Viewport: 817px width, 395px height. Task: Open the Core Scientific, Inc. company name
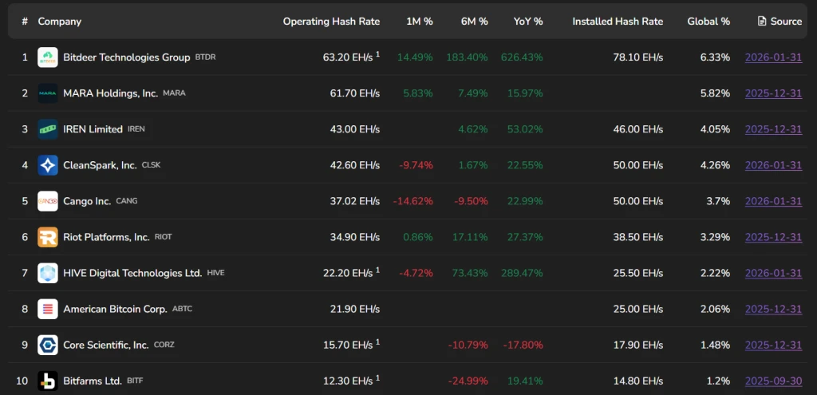105,345
